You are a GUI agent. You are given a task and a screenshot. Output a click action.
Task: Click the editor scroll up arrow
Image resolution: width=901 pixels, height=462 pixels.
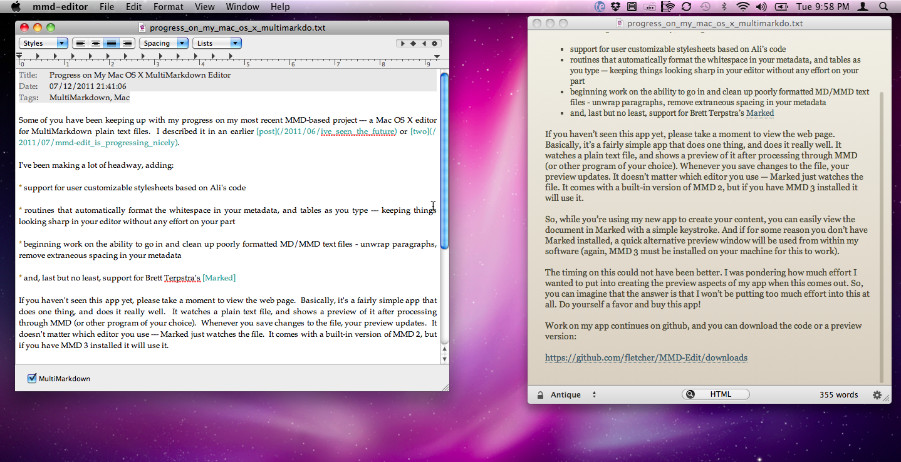[x=444, y=349]
